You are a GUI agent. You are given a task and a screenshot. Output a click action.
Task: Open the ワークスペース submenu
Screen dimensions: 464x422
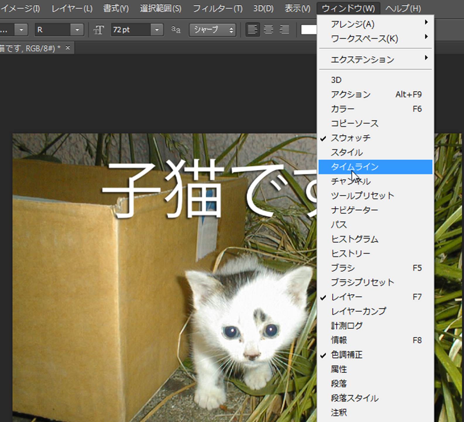click(364, 39)
